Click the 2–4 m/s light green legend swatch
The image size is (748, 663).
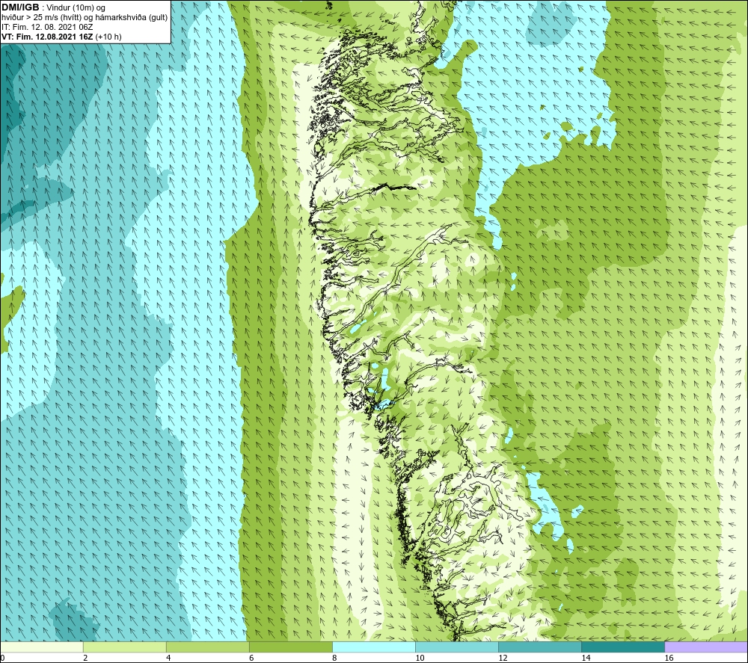click(125, 647)
